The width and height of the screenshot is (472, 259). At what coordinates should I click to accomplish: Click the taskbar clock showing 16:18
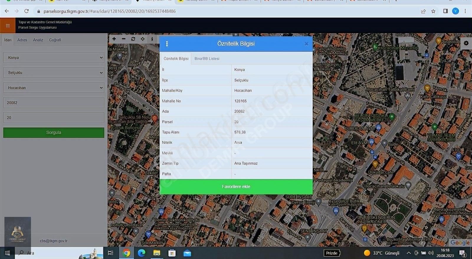click(445, 253)
